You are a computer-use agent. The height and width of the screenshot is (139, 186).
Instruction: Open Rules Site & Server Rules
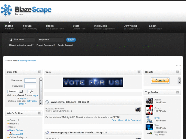[x=55, y=27]
